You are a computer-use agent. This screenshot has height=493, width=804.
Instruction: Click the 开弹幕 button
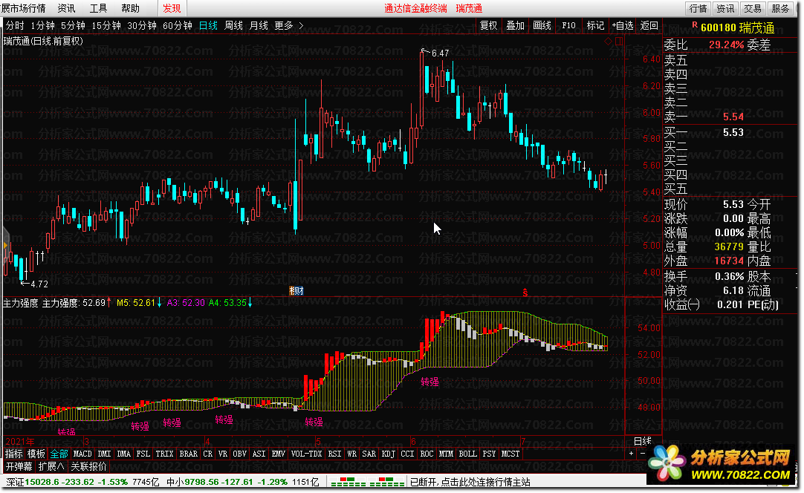(19, 466)
